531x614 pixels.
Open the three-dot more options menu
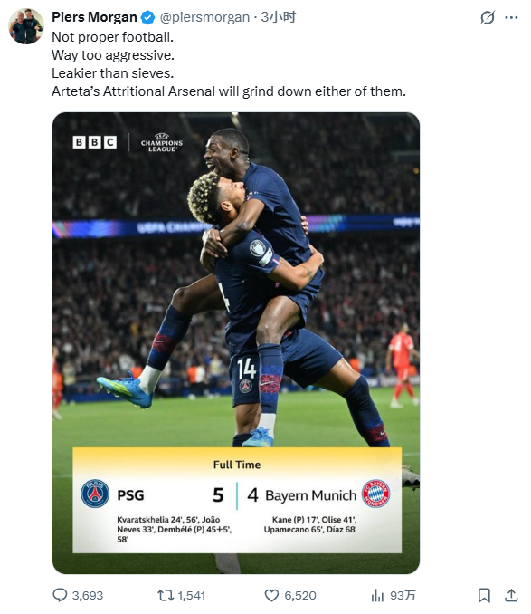(x=511, y=17)
